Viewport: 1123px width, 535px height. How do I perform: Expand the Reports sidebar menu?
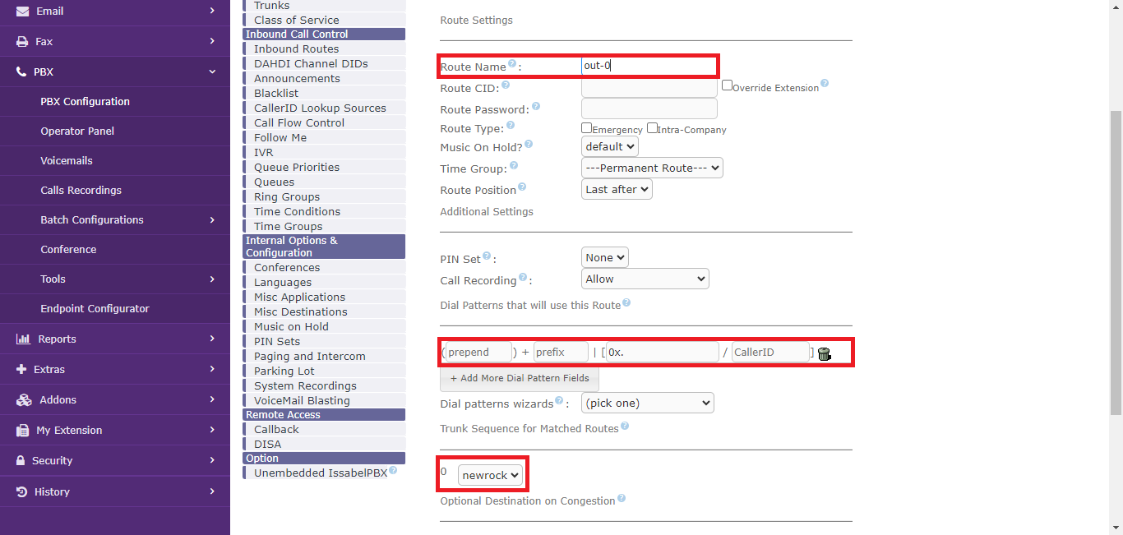[115, 339]
